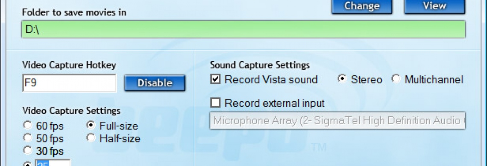Focus the F9 video capture hotkey field
The width and height of the screenshot is (487, 166).
(70, 83)
